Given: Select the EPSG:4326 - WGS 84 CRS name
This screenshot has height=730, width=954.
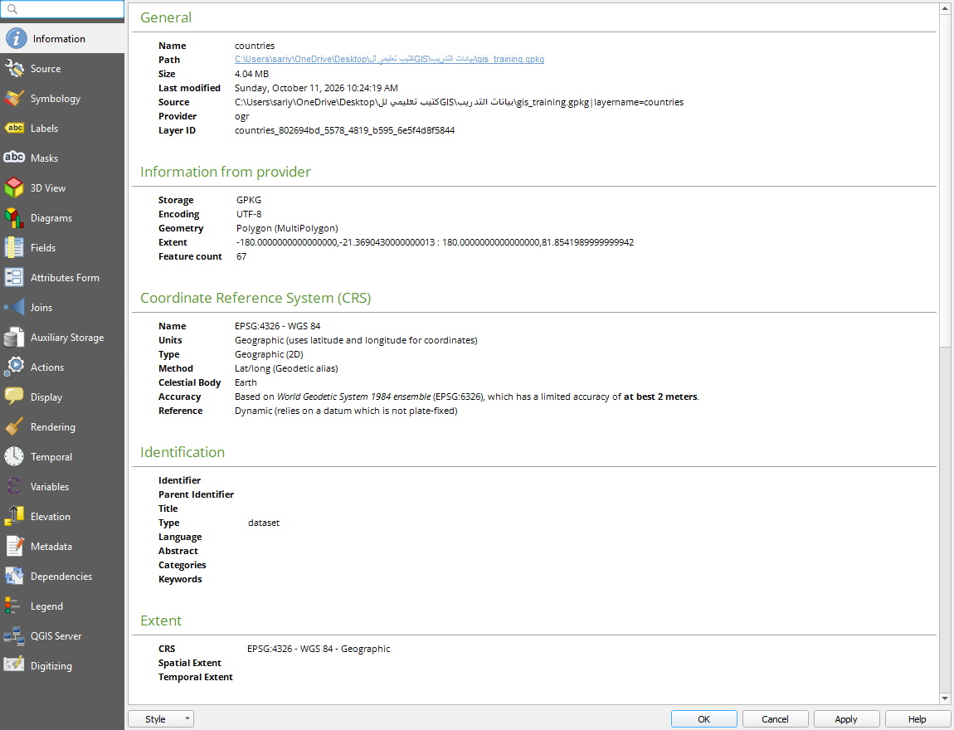Looking at the screenshot, I should [277, 326].
